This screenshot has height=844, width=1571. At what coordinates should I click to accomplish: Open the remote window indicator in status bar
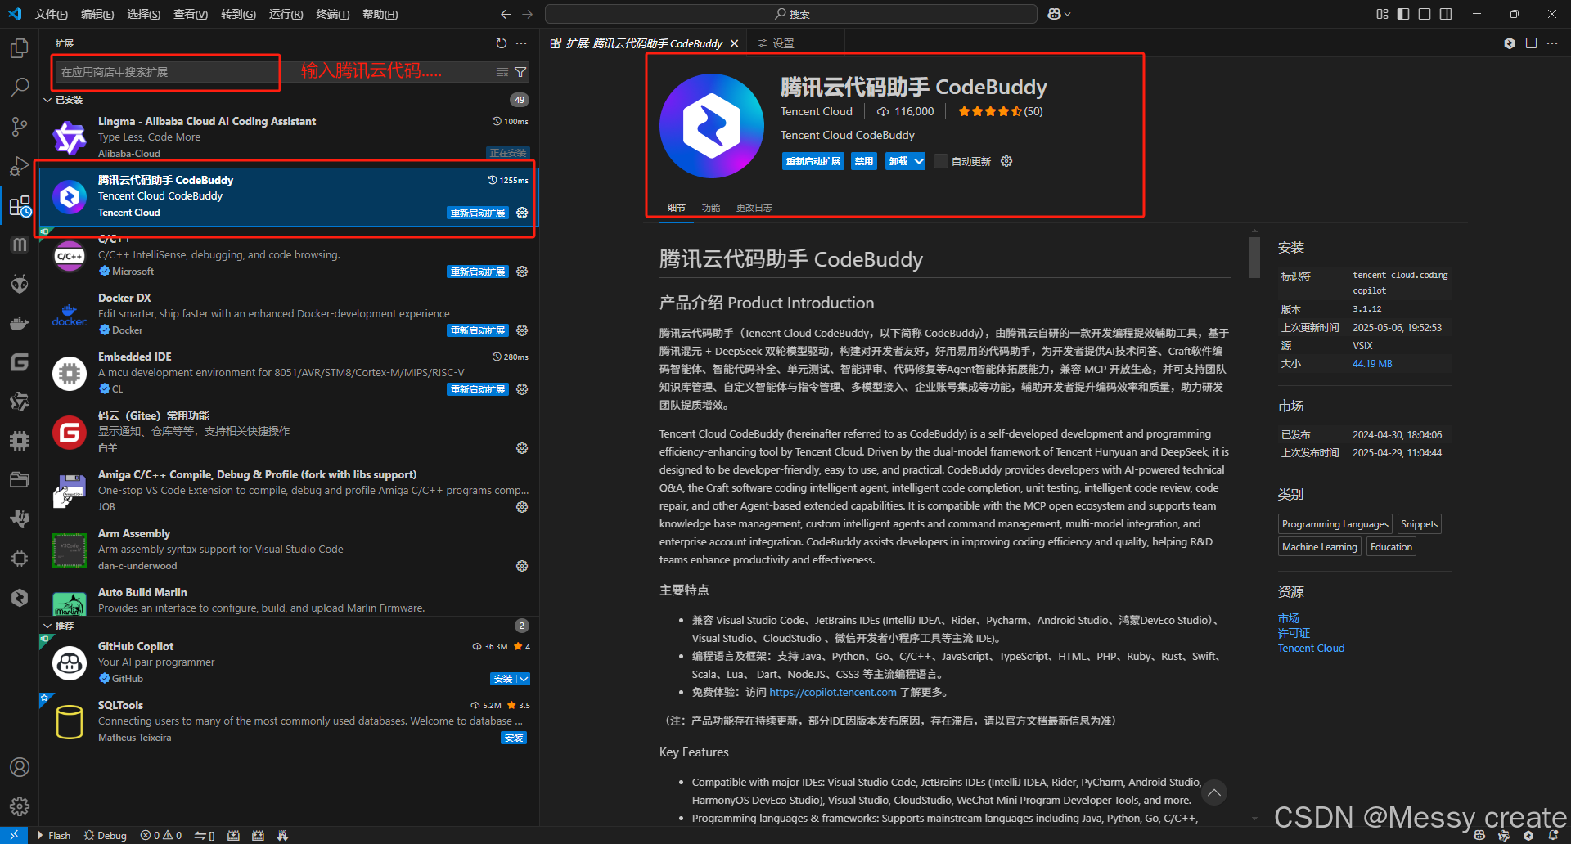(14, 835)
